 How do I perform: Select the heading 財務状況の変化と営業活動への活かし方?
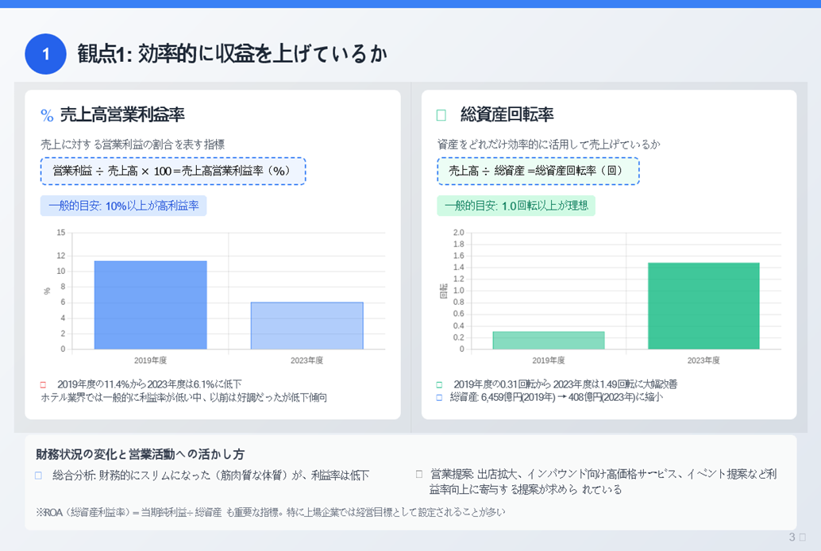[x=140, y=454]
